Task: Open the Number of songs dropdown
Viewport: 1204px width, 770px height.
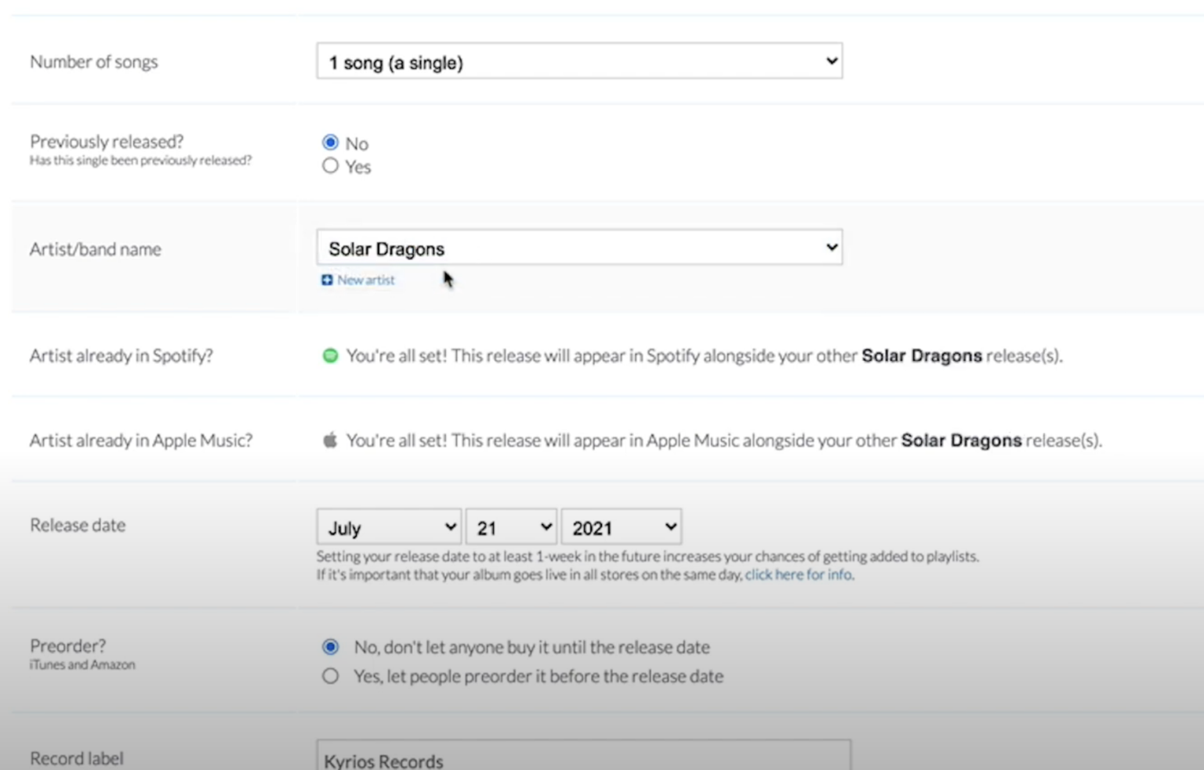Action: 579,61
